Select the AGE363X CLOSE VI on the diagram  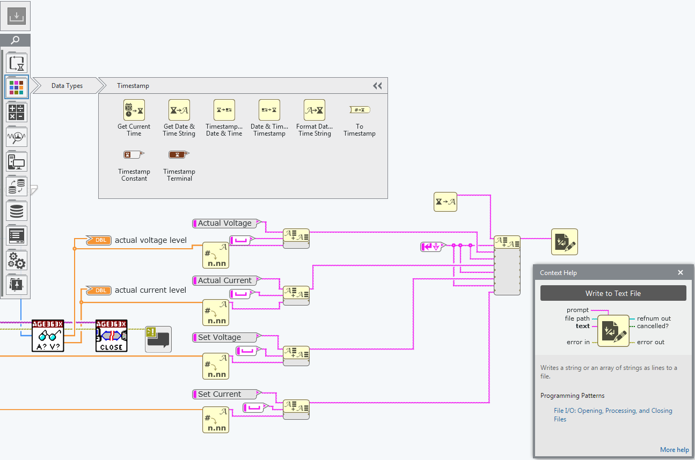(x=111, y=336)
